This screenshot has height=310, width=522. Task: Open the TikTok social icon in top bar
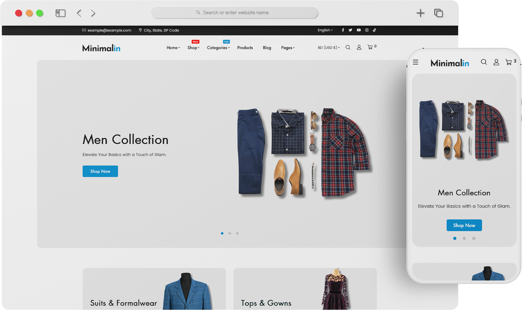375,30
